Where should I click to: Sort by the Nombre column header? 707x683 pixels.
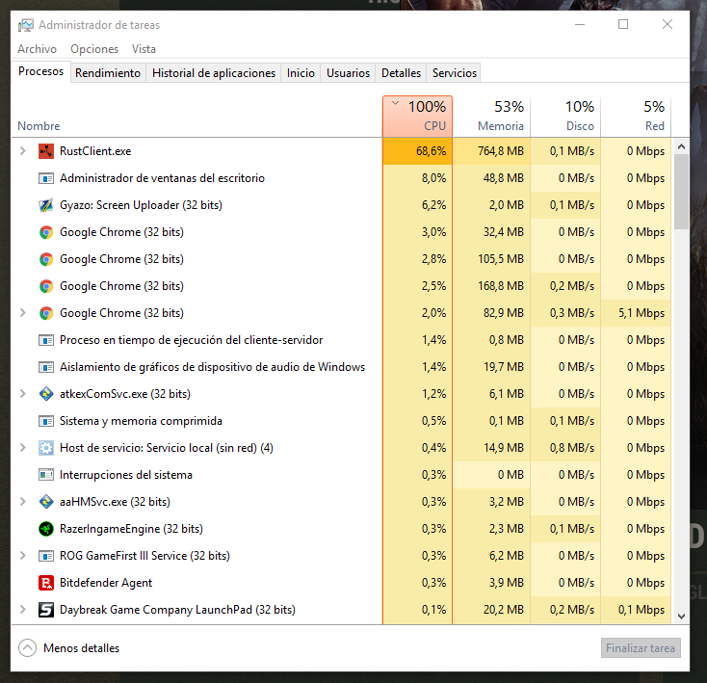(x=39, y=126)
